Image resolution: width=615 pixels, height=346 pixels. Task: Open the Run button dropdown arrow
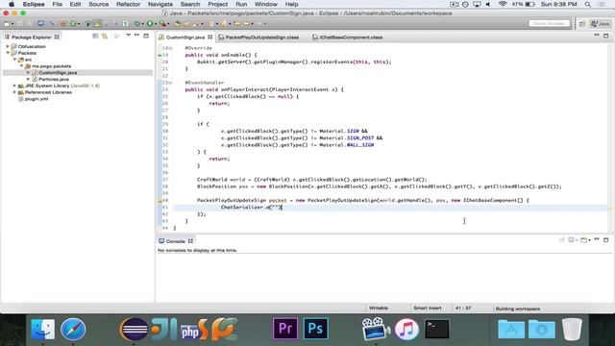tap(156, 24)
